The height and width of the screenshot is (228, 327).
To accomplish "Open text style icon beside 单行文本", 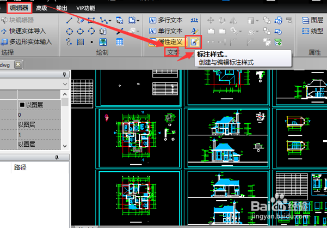I will click(x=194, y=31).
